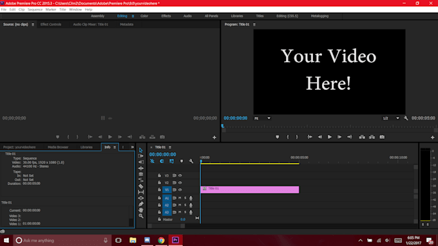Select the Zoom magnifier tool
The height and width of the screenshot is (246, 438).
pos(141,216)
